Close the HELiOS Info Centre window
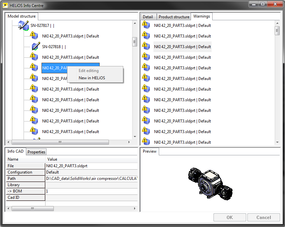This screenshot has width=285, height=227. pos(275,4)
